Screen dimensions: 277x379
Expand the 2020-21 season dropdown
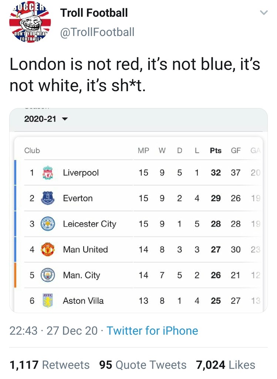pos(46,119)
